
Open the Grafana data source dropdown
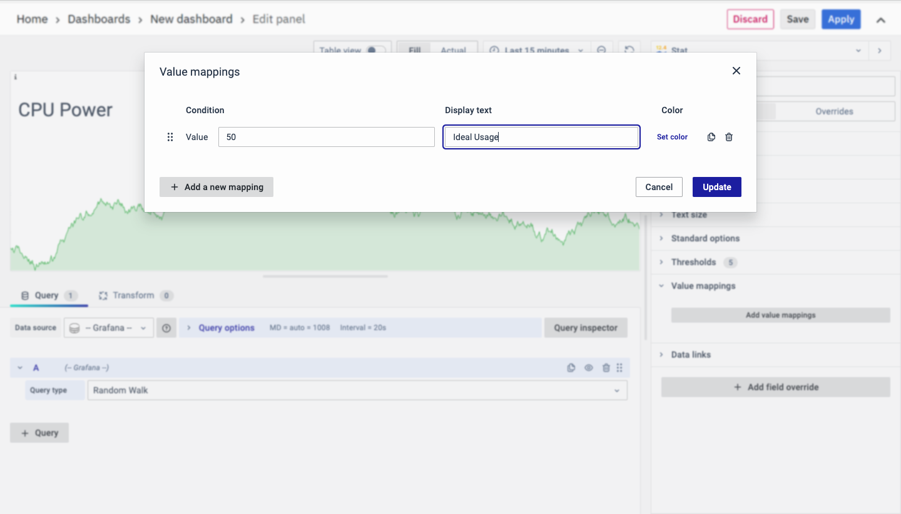(109, 328)
